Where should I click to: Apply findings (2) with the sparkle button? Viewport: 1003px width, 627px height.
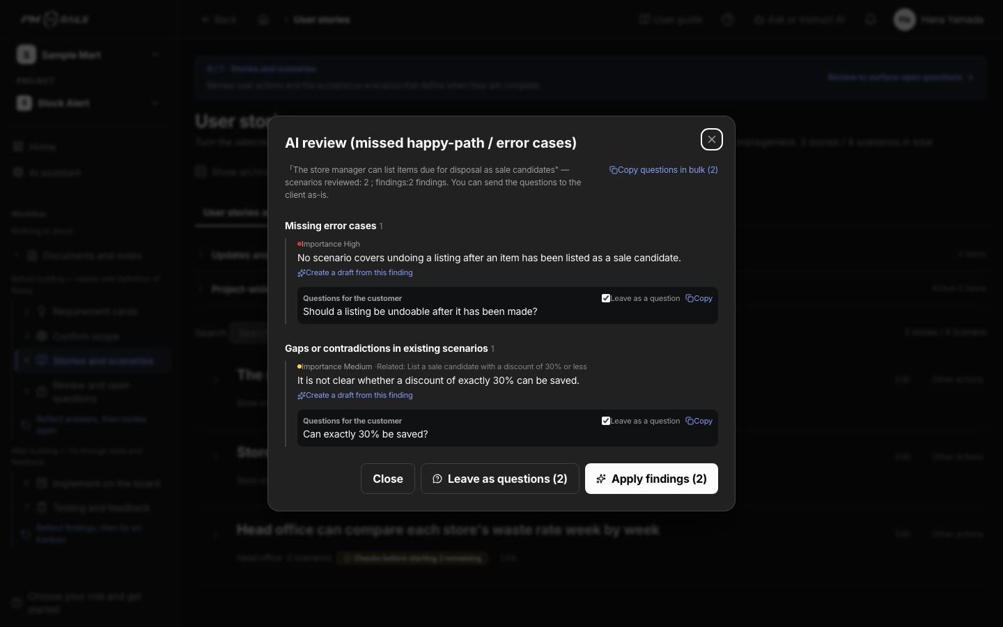[x=651, y=479]
